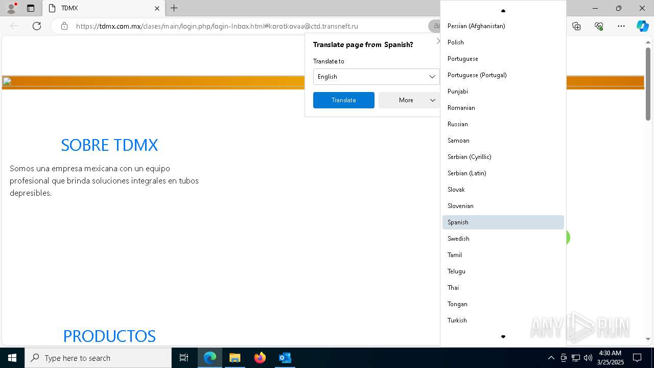Choose Slovak language
This screenshot has height=368, width=654.
tap(503, 190)
